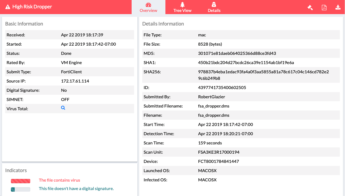Click the download icon in header
Screen dimensions: 345x196
[338, 7]
